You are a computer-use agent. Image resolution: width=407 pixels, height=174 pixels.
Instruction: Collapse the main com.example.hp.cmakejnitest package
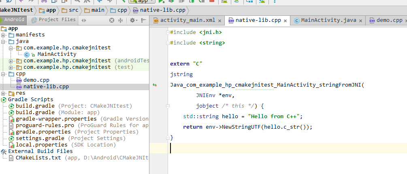pos(11,48)
